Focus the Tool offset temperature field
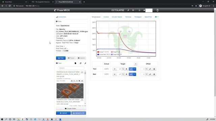 point(143,69)
